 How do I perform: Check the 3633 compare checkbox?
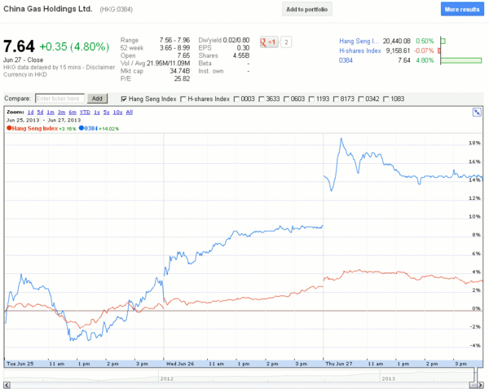pos(262,99)
